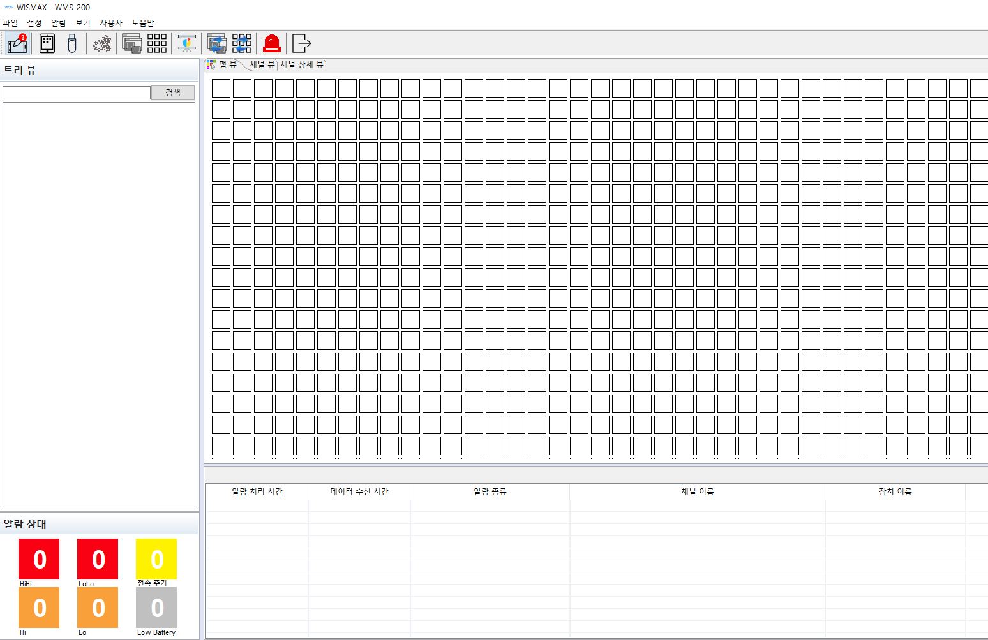Switch to the 채널 뷰 tab

pyautogui.click(x=262, y=64)
